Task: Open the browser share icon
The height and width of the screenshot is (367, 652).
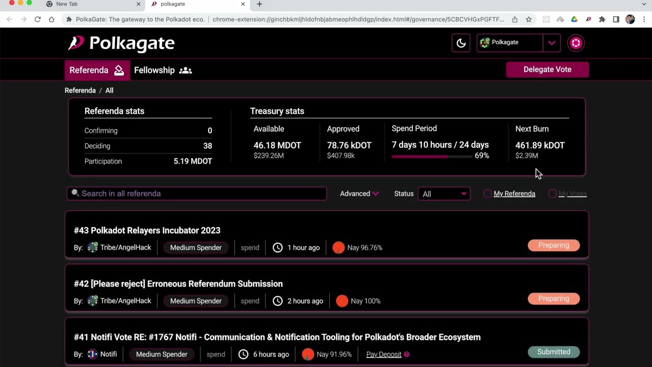Action: pos(514,19)
